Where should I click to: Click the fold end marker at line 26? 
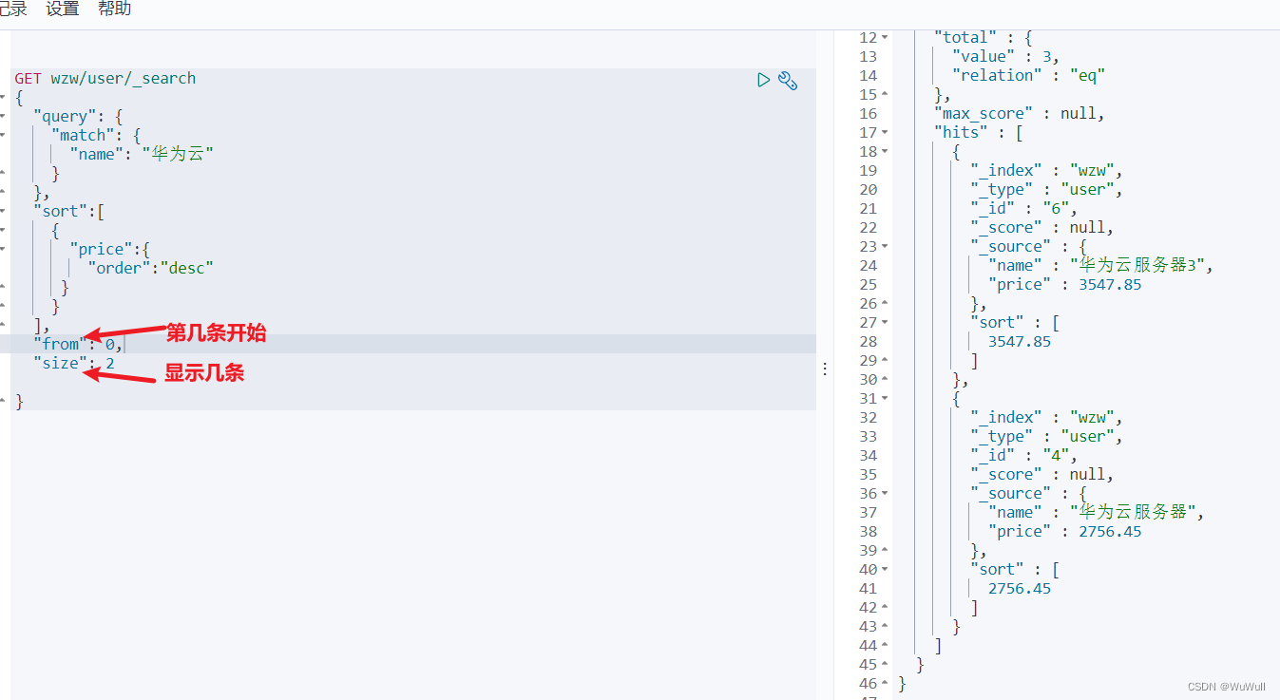(x=886, y=304)
